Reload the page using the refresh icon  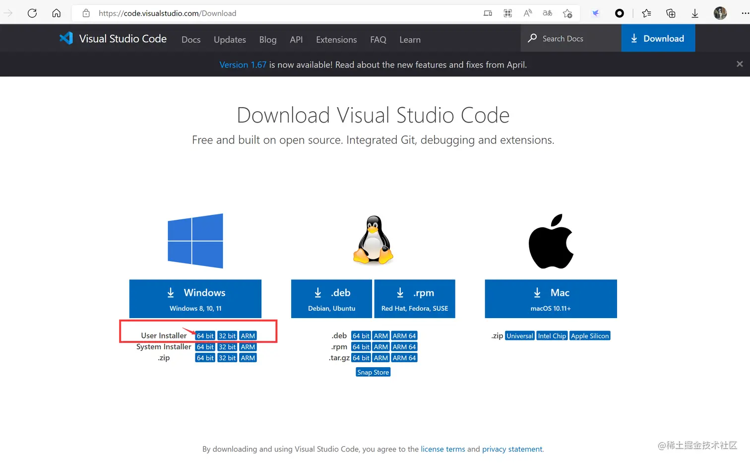(x=32, y=13)
